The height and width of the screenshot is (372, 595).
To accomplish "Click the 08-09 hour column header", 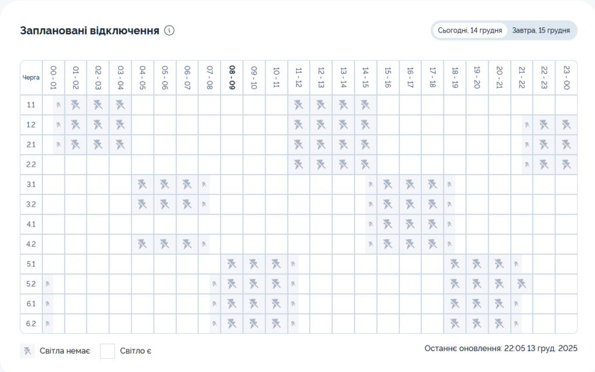I will click(232, 77).
